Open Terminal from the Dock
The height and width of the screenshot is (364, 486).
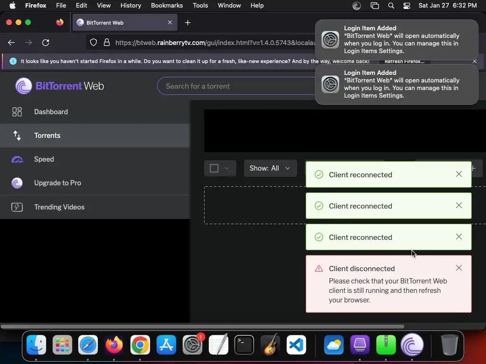tap(244, 345)
